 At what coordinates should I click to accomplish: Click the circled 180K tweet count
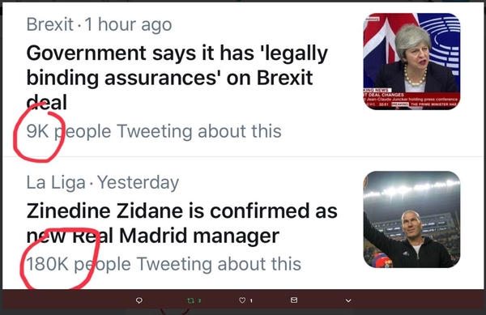click(47, 264)
